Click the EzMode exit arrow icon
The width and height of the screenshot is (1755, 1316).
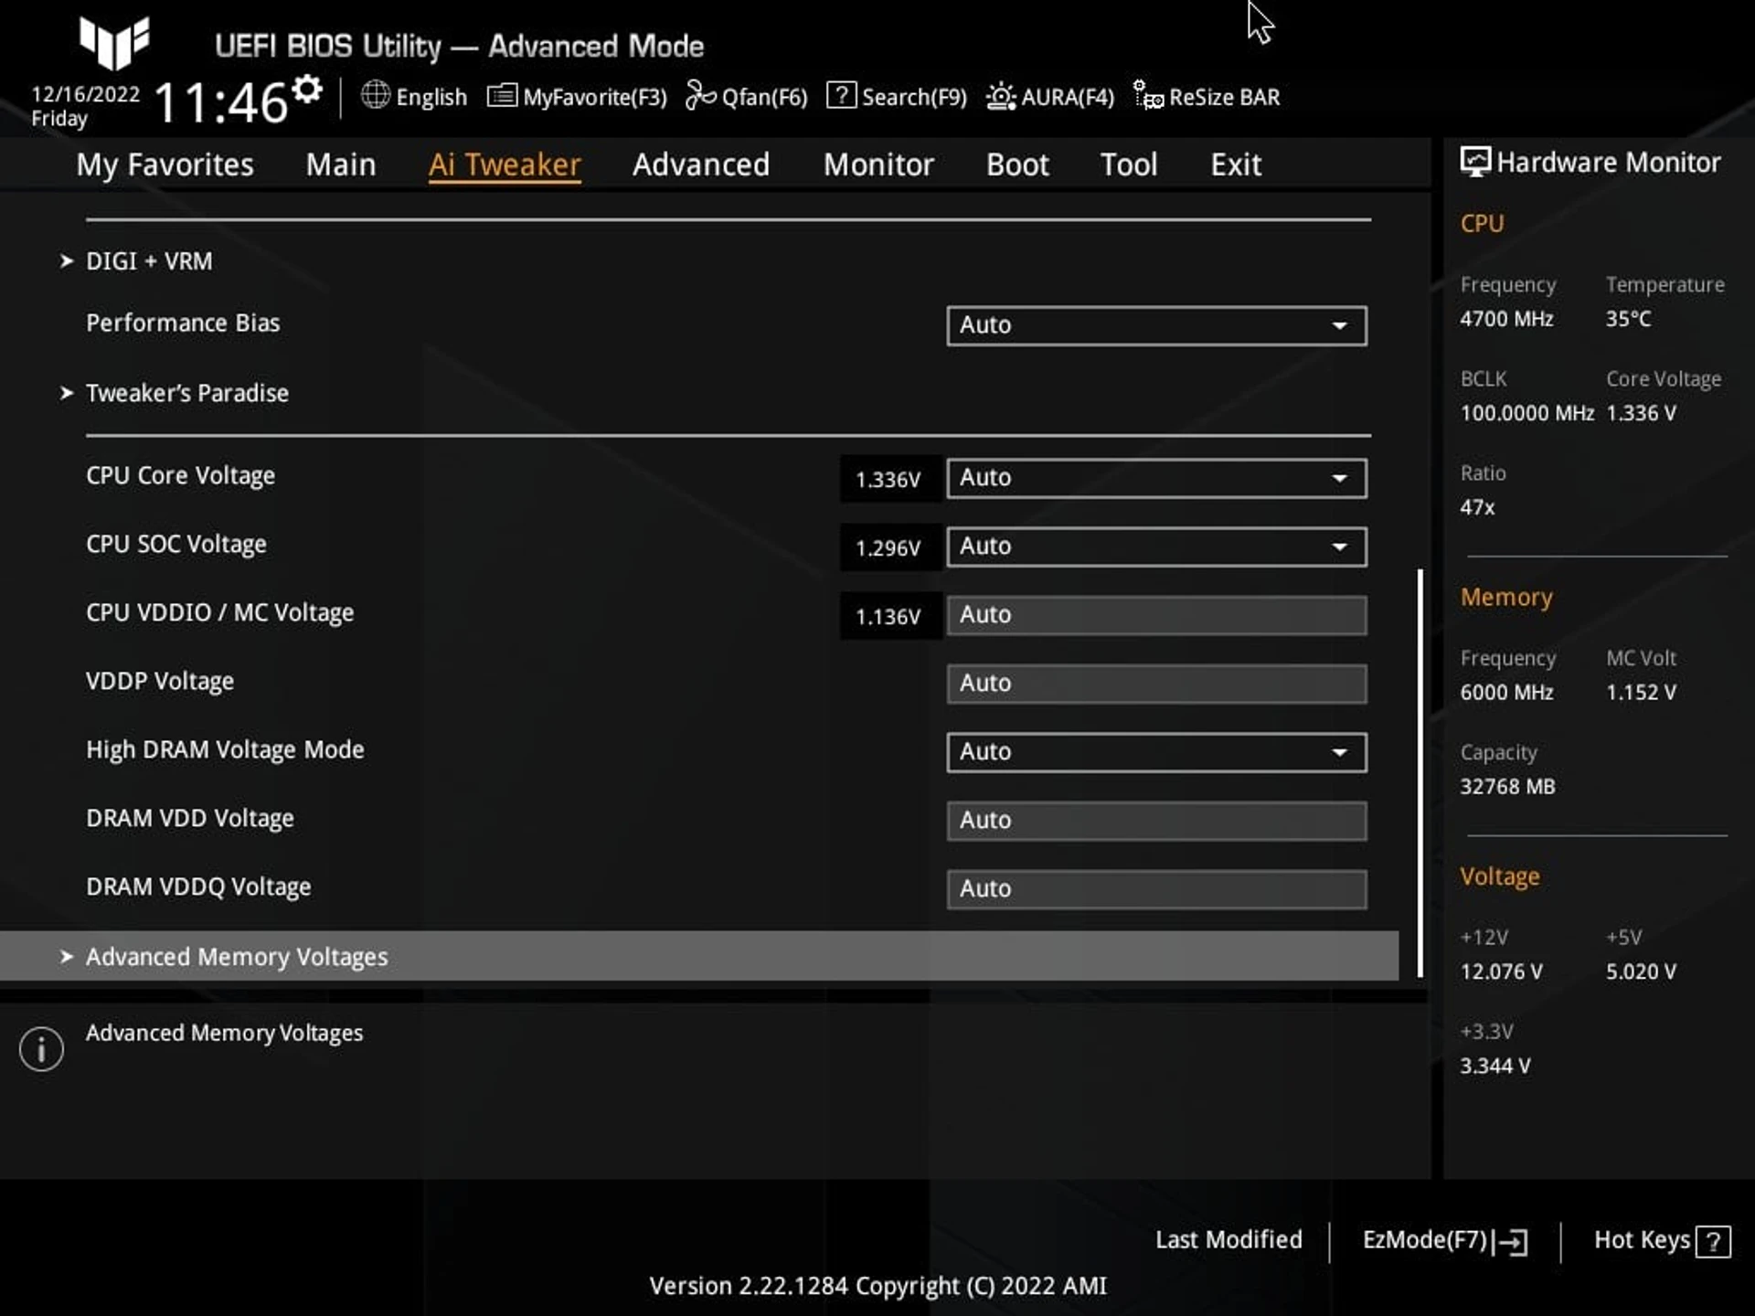click(1510, 1241)
